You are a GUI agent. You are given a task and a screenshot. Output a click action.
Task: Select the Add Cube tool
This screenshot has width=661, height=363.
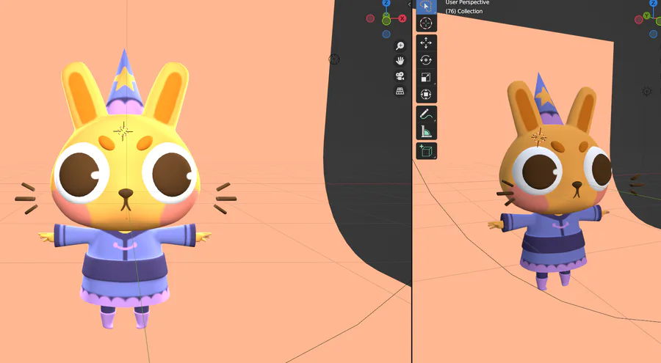[426, 151]
